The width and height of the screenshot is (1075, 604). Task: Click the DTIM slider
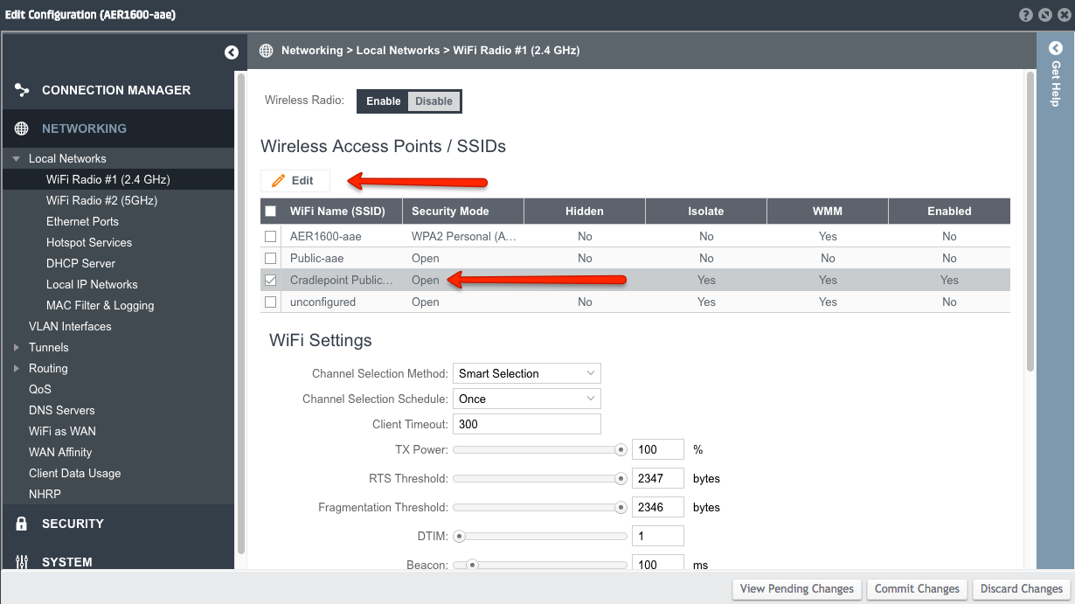coord(540,536)
